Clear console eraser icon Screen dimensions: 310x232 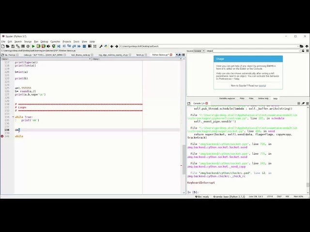pyautogui.click(x=303, y=103)
